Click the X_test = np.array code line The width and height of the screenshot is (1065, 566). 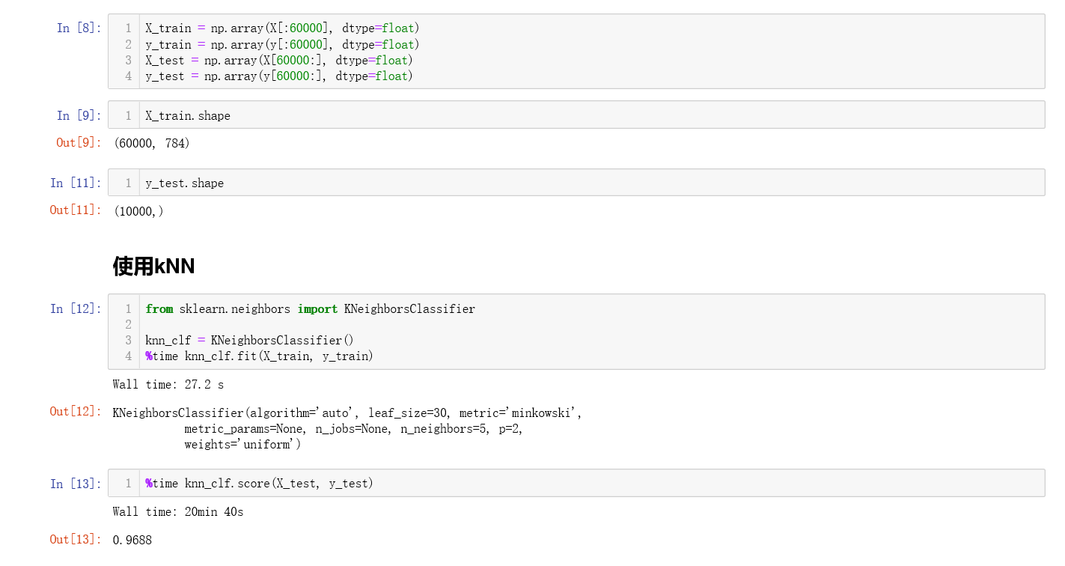[279, 61]
